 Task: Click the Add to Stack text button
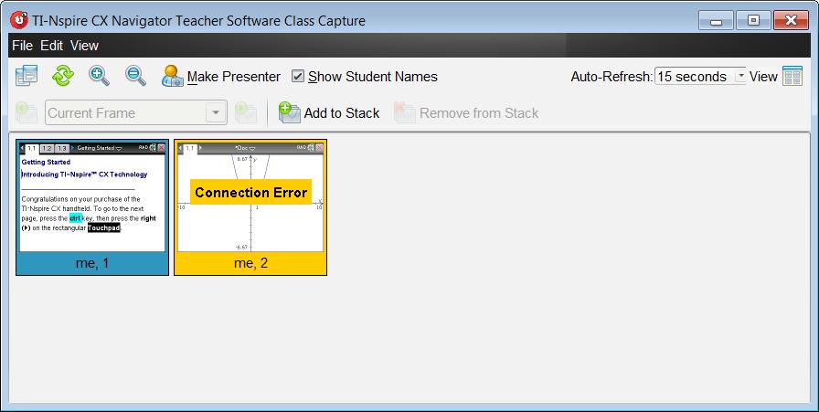[342, 112]
